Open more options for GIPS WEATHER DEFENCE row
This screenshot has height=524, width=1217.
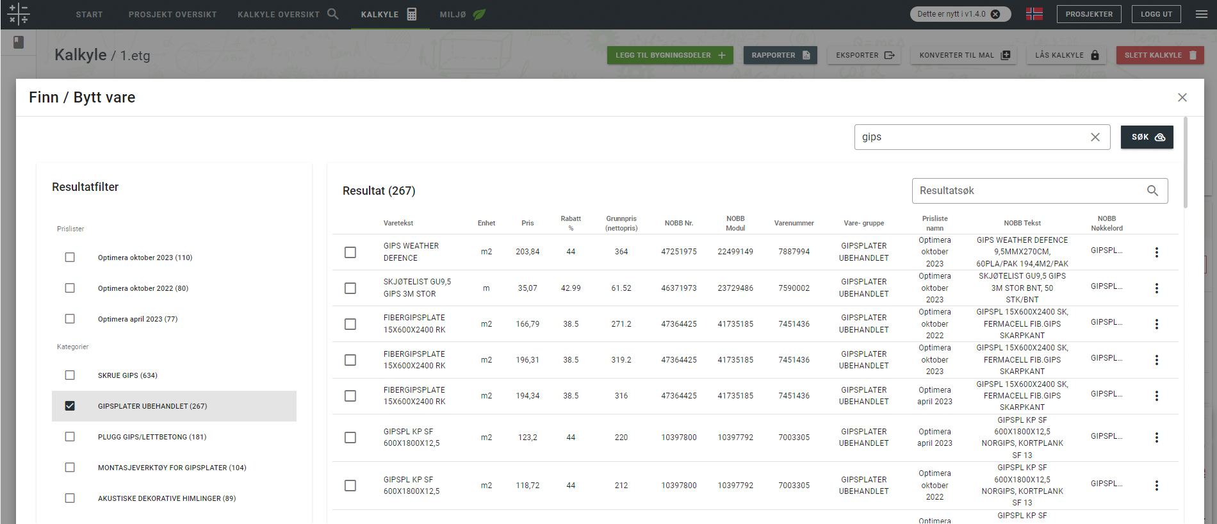(1156, 252)
